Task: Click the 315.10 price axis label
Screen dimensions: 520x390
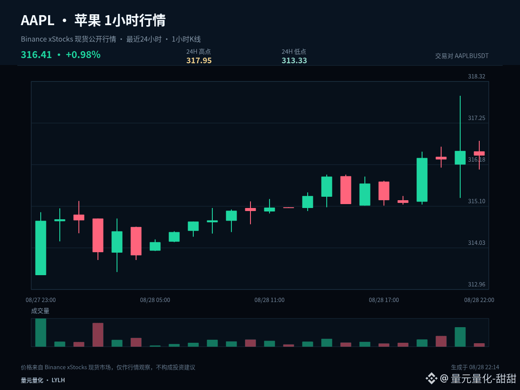Action: point(477,201)
